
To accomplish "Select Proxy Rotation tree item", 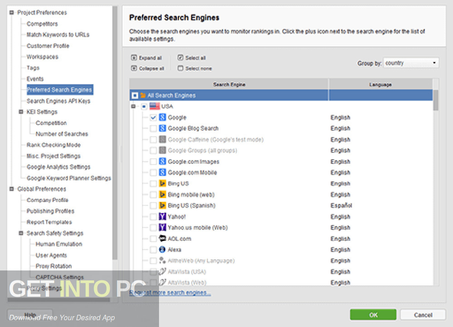I will (54, 266).
